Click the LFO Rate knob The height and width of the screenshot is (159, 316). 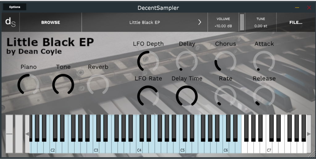point(148,96)
